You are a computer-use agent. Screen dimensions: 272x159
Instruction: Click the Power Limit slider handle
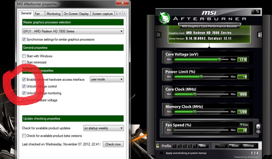click(201, 77)
